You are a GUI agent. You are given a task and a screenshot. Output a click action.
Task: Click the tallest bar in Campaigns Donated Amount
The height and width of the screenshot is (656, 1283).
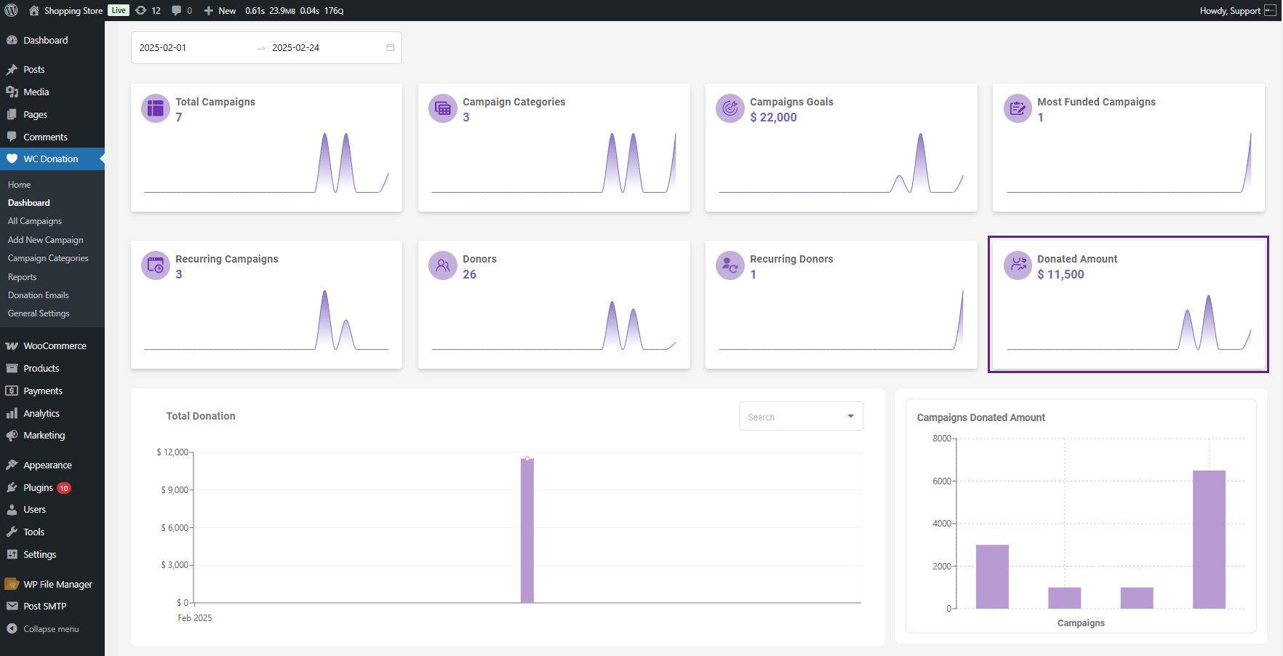1209,539
